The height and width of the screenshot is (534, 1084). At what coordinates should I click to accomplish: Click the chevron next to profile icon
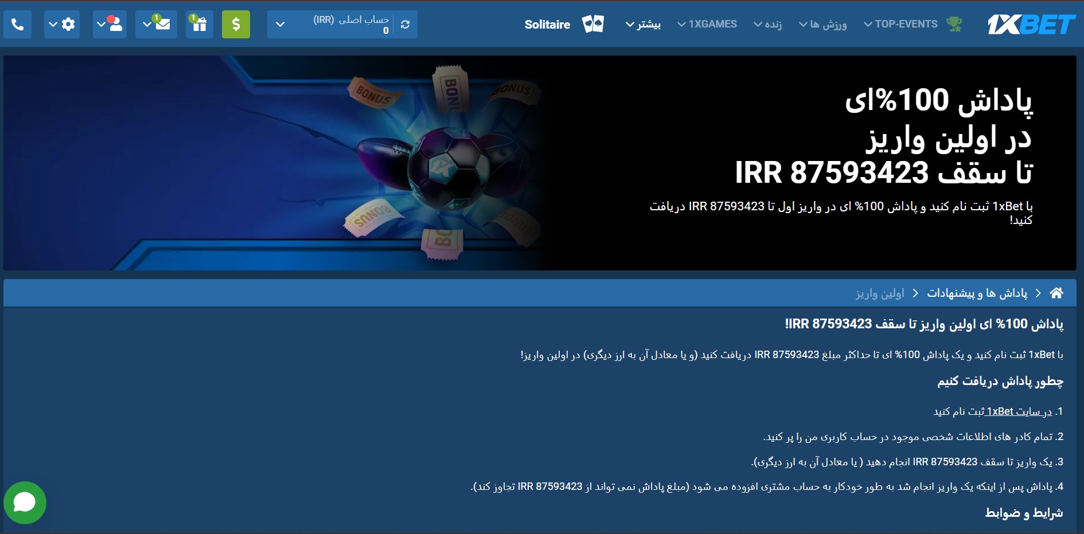pyautogui.click(x=101, y=25)
